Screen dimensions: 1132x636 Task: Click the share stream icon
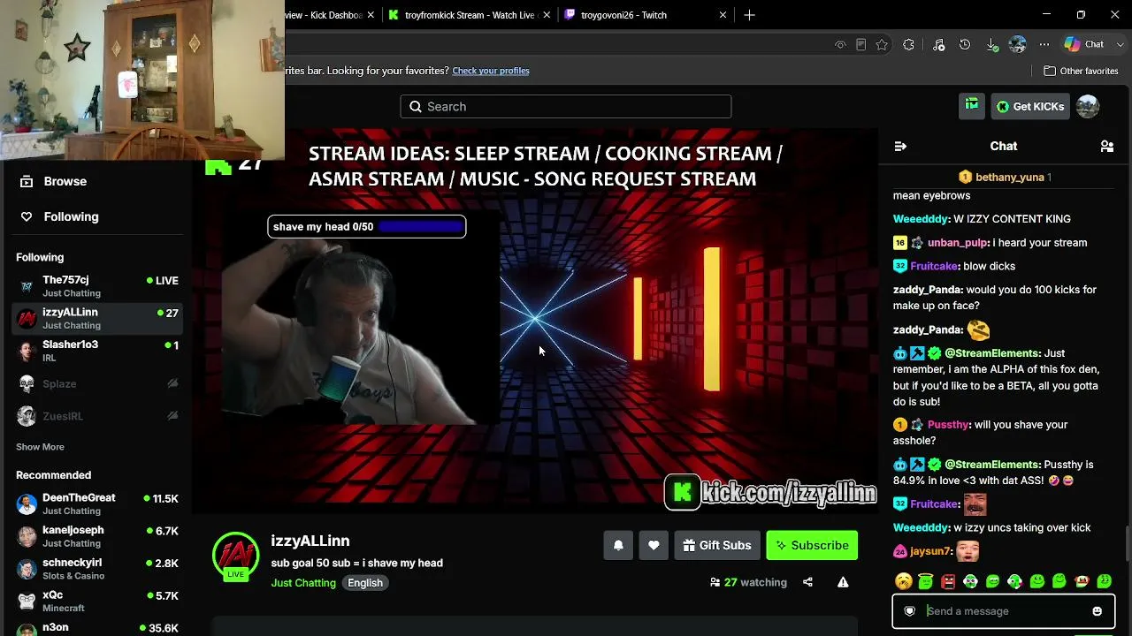point(807,582)
